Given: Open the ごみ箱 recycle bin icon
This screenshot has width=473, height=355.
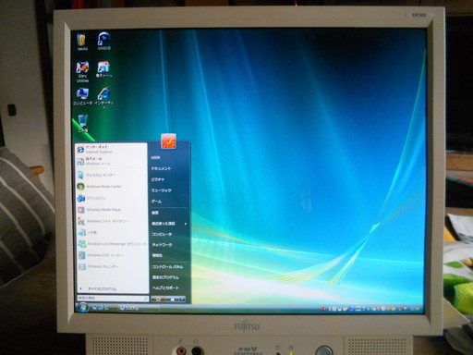Looking at the screenshot, I should pos(82,123).
